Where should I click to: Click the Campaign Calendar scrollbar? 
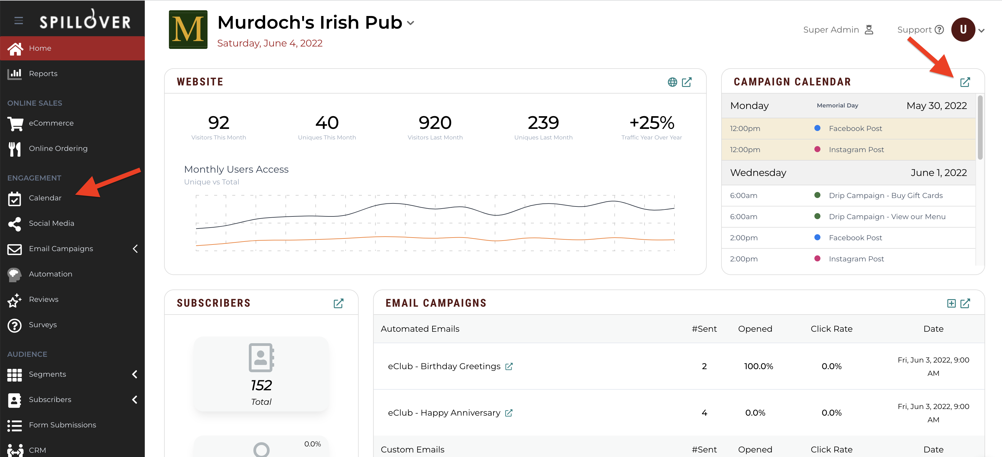tap(980, 128)
